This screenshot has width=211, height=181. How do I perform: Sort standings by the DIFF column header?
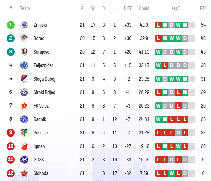[x=128, y=8]
